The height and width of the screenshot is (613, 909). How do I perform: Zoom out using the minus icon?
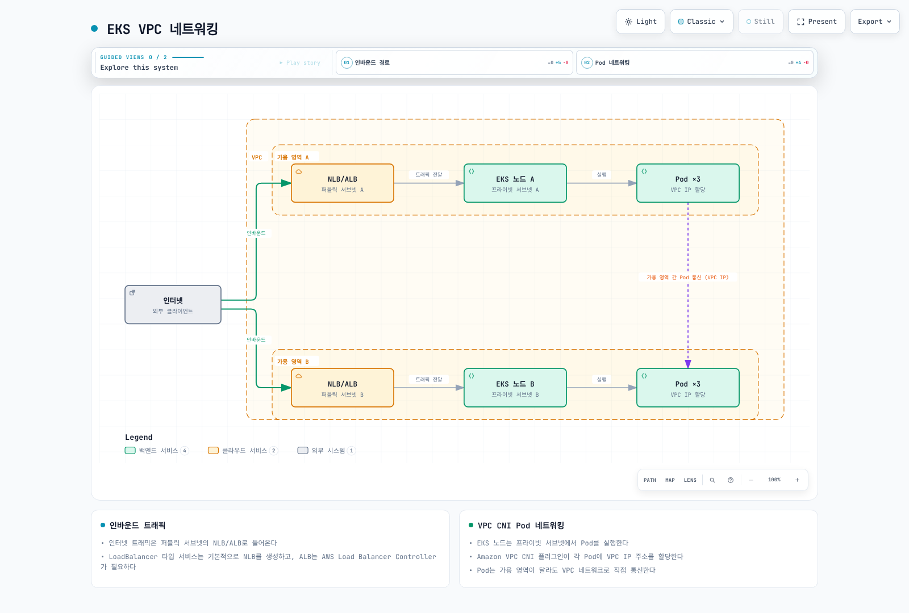coord(751,480)
